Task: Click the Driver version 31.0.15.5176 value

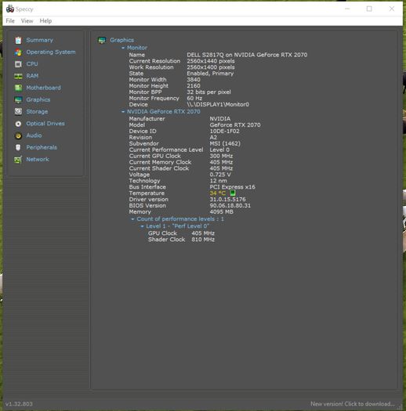Action: pyautogui.click(x=228, y=199)
